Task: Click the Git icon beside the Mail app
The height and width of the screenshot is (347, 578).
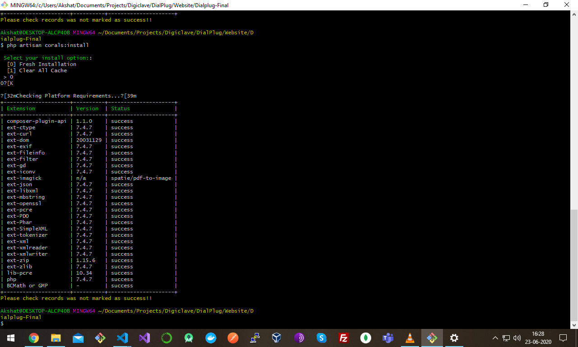Action: tap(100, 338)
